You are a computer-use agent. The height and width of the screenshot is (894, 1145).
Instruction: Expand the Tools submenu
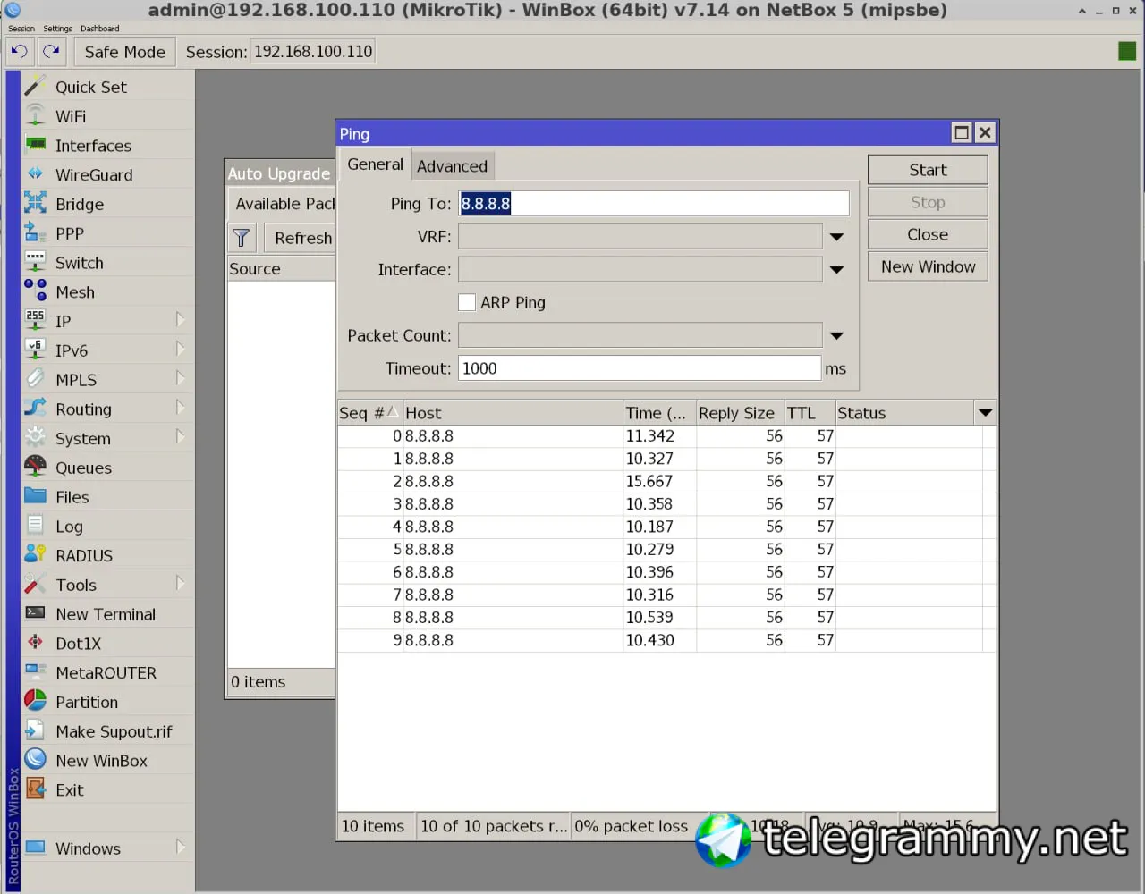point(181,584)
